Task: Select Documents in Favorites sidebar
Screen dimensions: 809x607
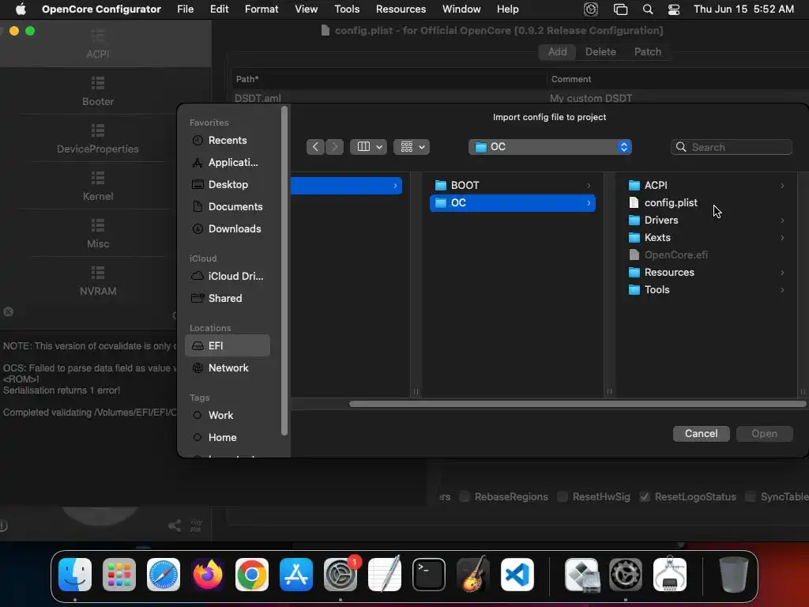Action: coord(227,207)
